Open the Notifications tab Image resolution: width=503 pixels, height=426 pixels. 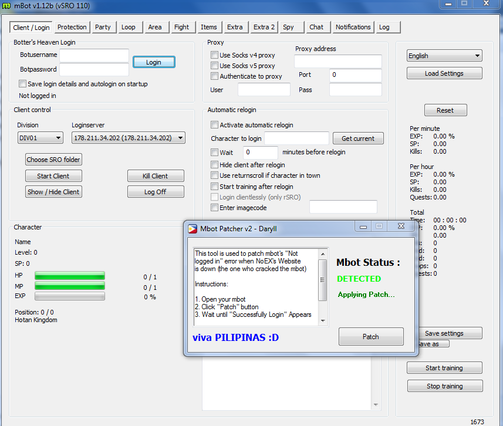[353, 27]
